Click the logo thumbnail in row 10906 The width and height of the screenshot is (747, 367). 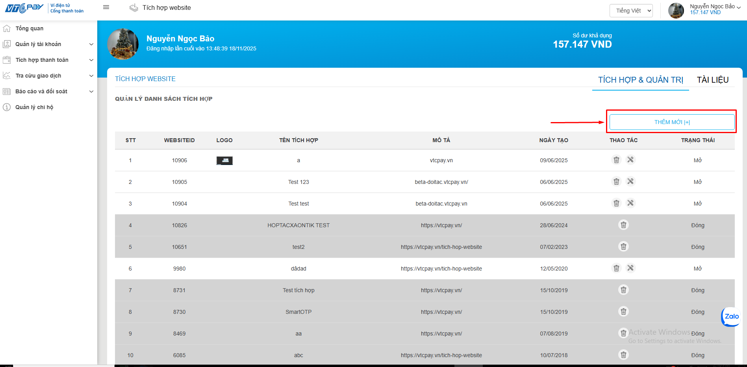point(224,160)
